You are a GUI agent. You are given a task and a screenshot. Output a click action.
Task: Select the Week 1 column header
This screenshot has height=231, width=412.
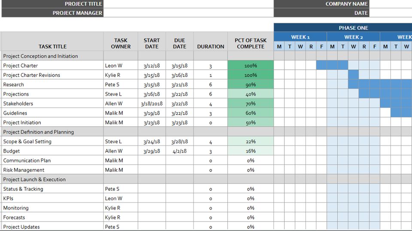point(300,37)
